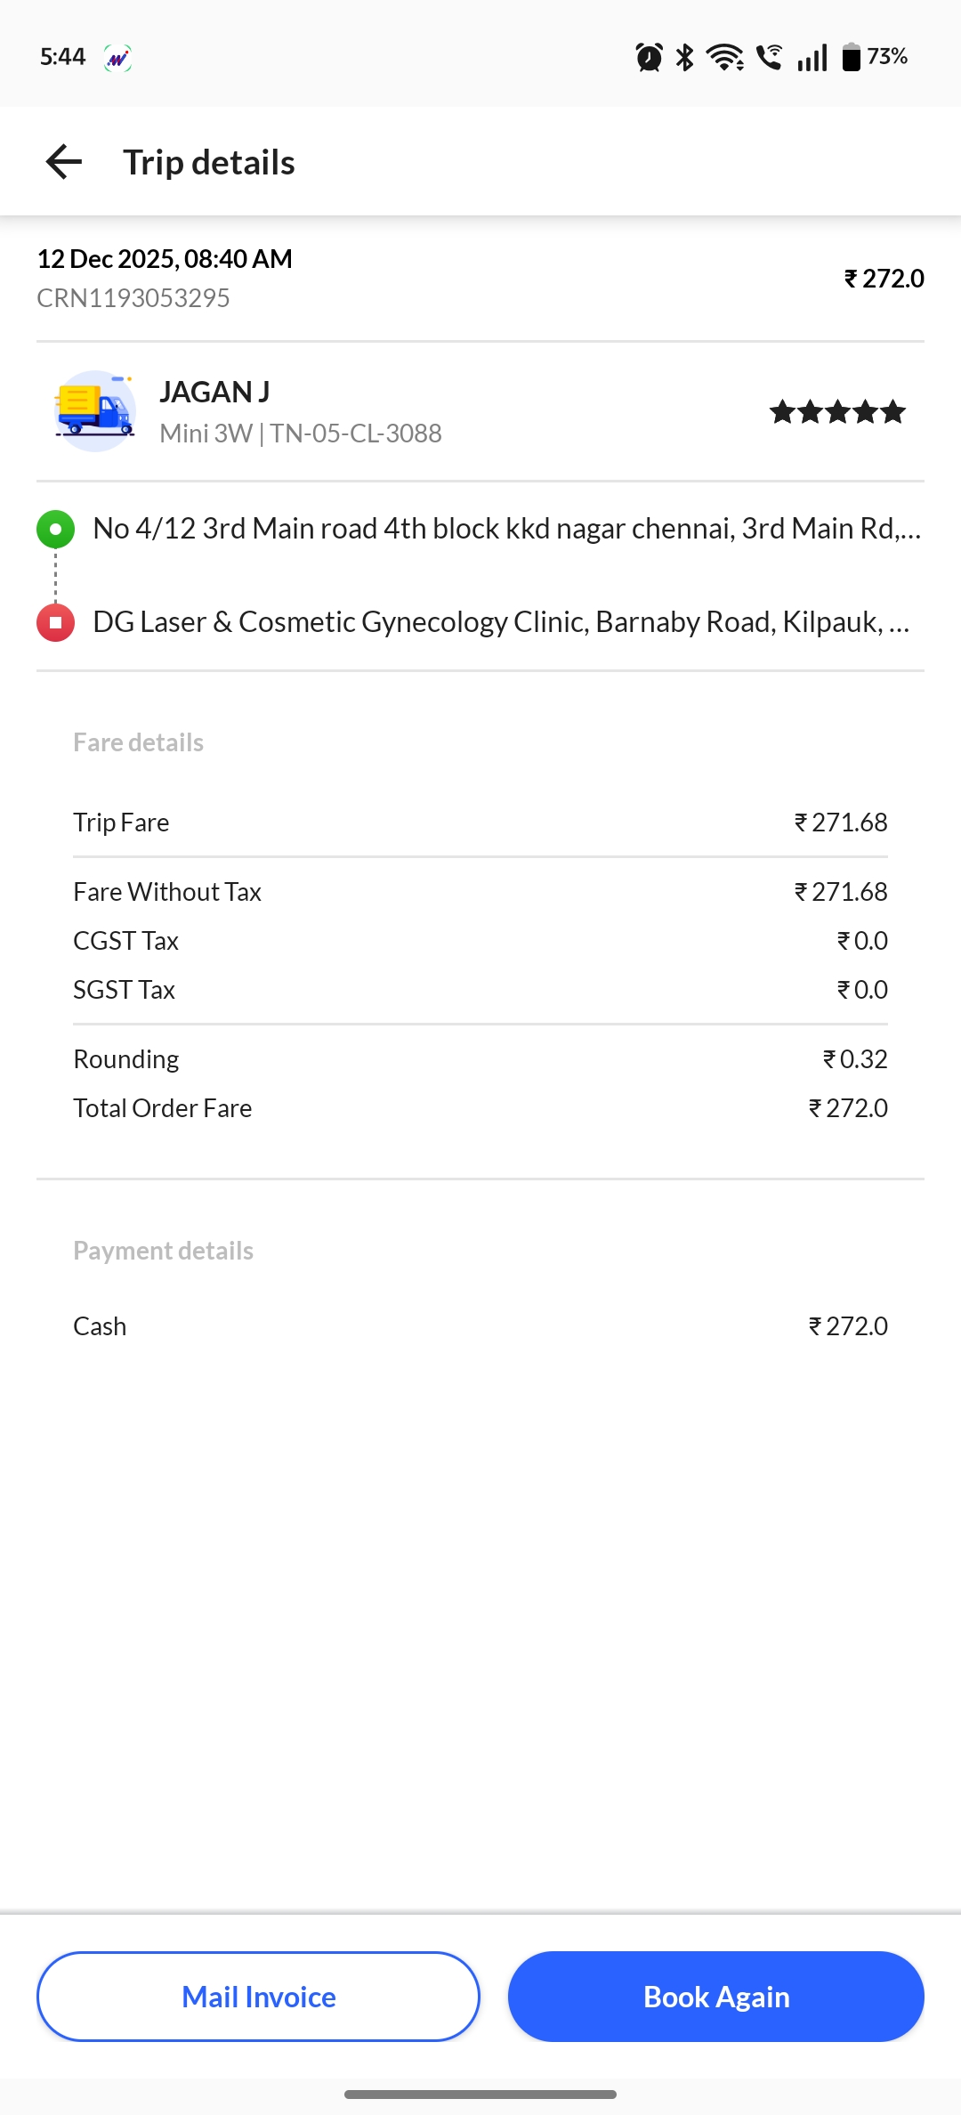Tap the app notification icon beside the clock
961x2115 pixels.
tap(117, 59)
